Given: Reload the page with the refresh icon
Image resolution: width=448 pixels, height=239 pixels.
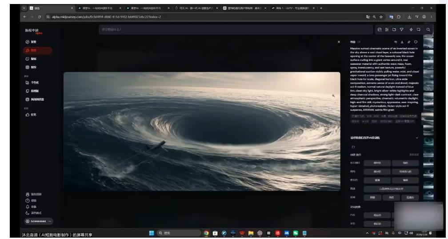Looking at the screenshot, I should [39, 17].
